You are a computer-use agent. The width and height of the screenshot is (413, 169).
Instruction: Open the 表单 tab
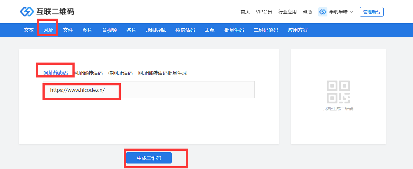[x=210, y=30]
